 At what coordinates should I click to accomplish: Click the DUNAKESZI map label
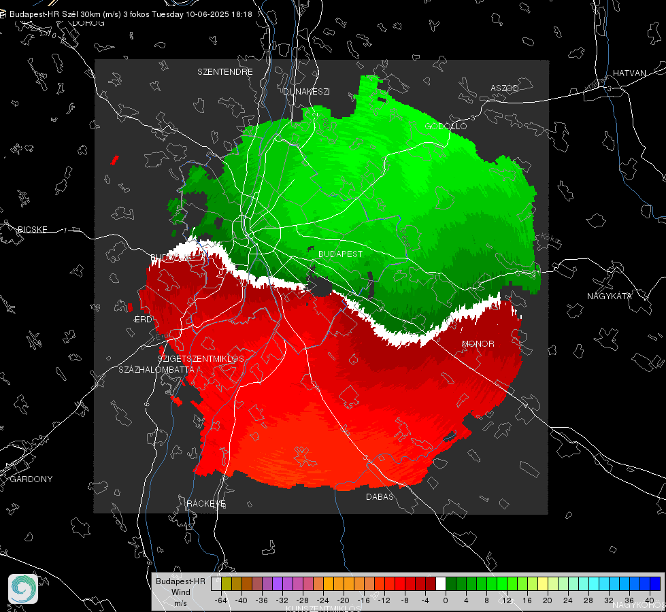click(x=306, y=91)
